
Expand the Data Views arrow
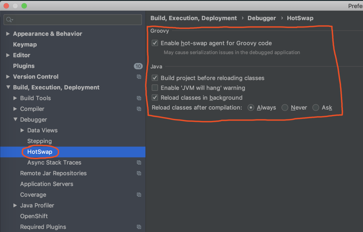click(22, 130)
